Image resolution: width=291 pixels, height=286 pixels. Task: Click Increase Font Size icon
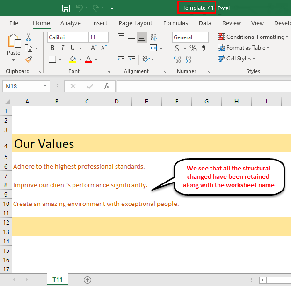click(94, 48)
